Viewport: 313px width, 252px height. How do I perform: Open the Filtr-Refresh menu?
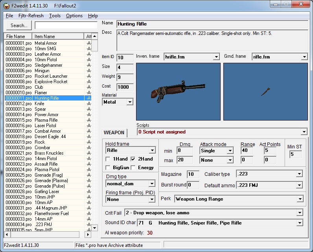pos(31,16)
